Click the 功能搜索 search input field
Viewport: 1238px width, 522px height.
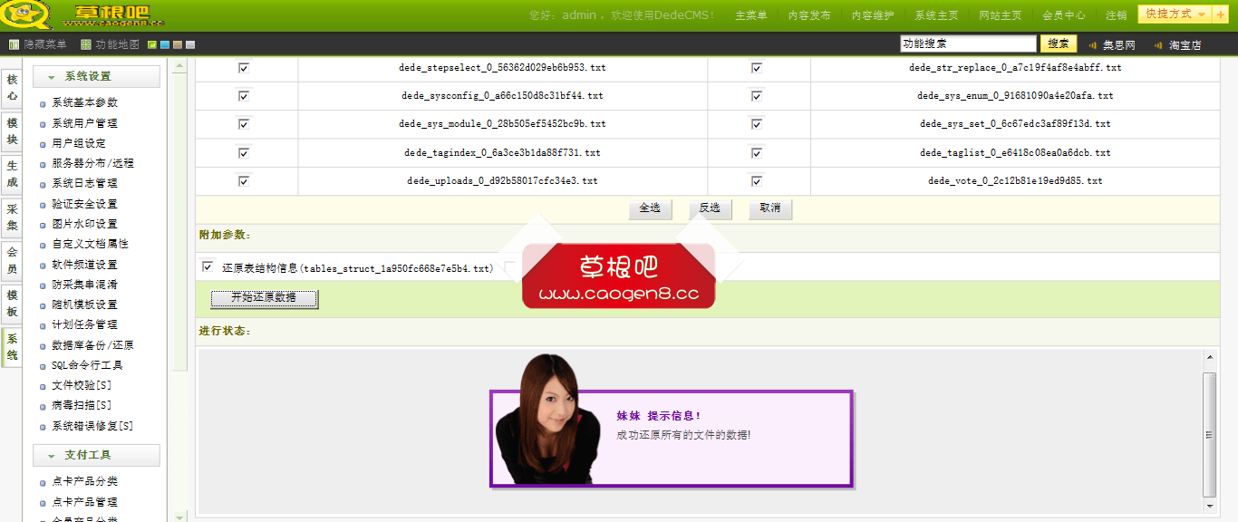967,43
